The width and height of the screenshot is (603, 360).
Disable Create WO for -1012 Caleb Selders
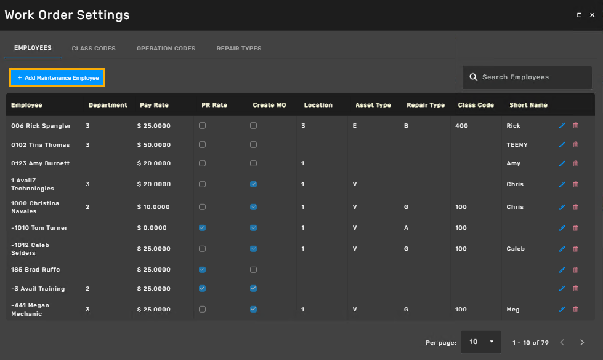[253, 249]
